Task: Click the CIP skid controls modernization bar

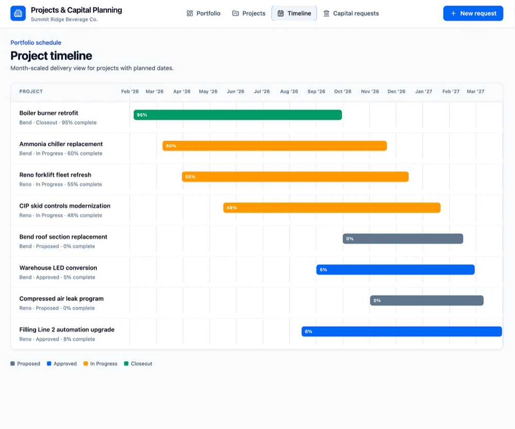Action: (332, 208)
